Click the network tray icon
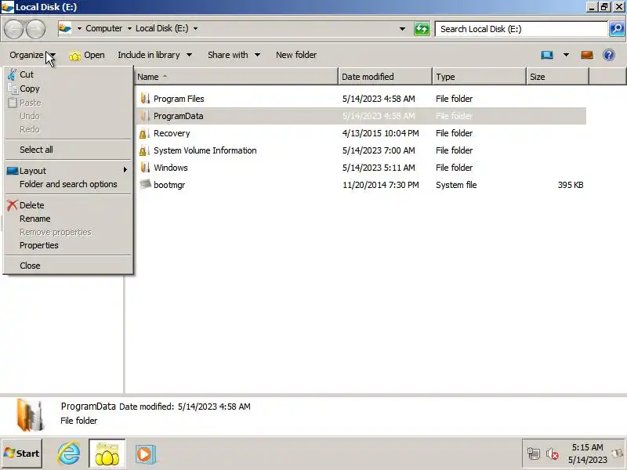627x470 pixels. [534, 454]
